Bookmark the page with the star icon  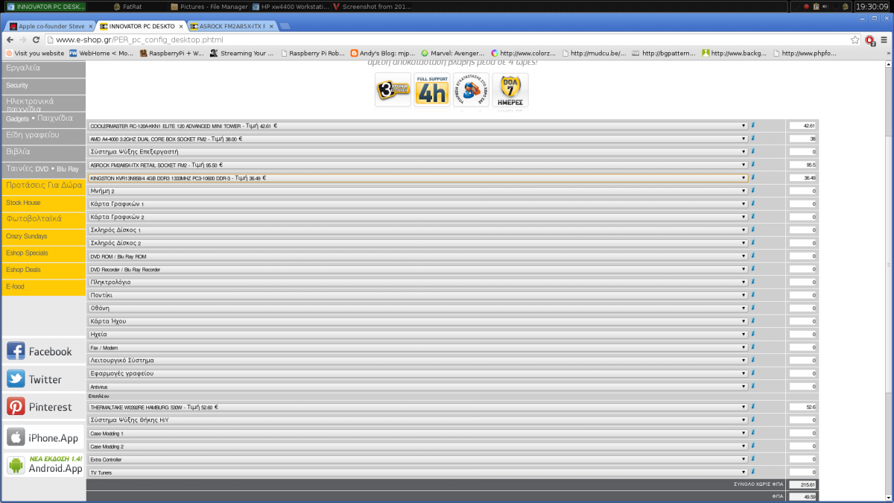(855, 39)
